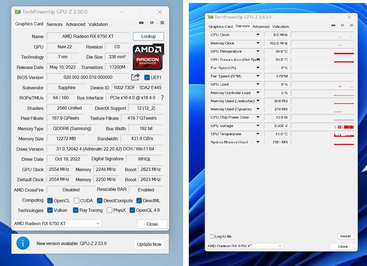Viewport: 367px width, 266px height.
Task: Open the hamburger menu in Sensors window
Action: tap(351, 25)
